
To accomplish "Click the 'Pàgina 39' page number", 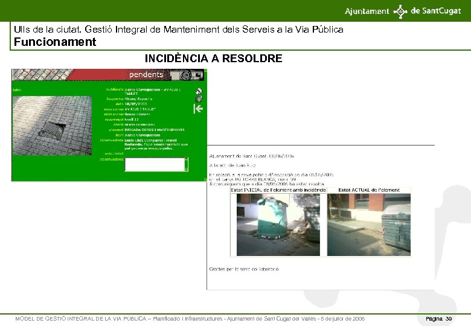I will [439, 319].
